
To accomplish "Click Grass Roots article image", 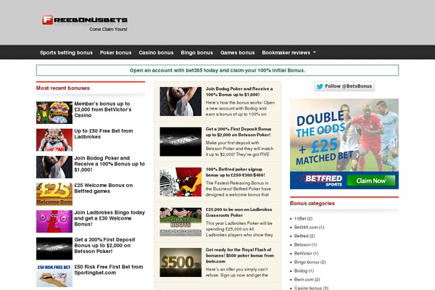I will point(181,222).
